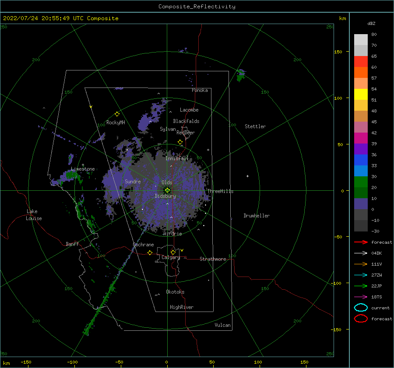Select the blue 33-36 dBZ color swatch
Screen dimensions: 394x368
coord(361,160)
